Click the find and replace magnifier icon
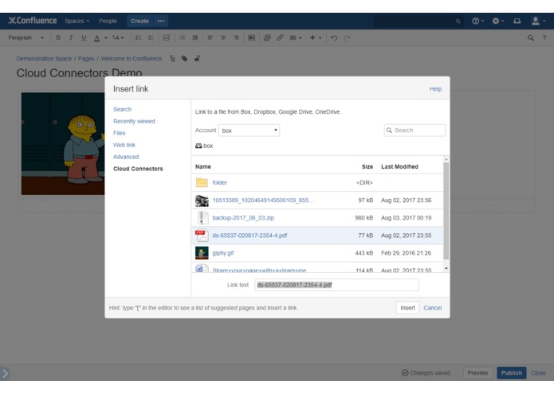Image resolution: width=554 pixels, height=393 pixels. (531, 37)
